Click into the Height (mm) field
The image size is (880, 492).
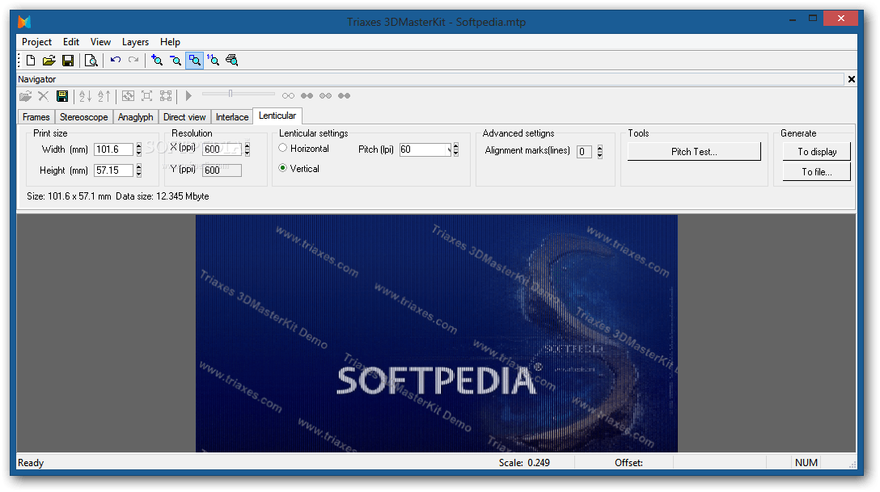[113, 170]
